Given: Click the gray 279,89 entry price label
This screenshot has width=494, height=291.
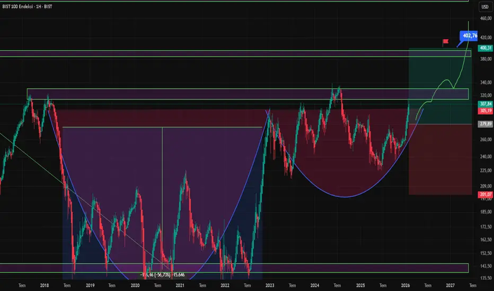Looking at the screenshot, I should 485,124.
